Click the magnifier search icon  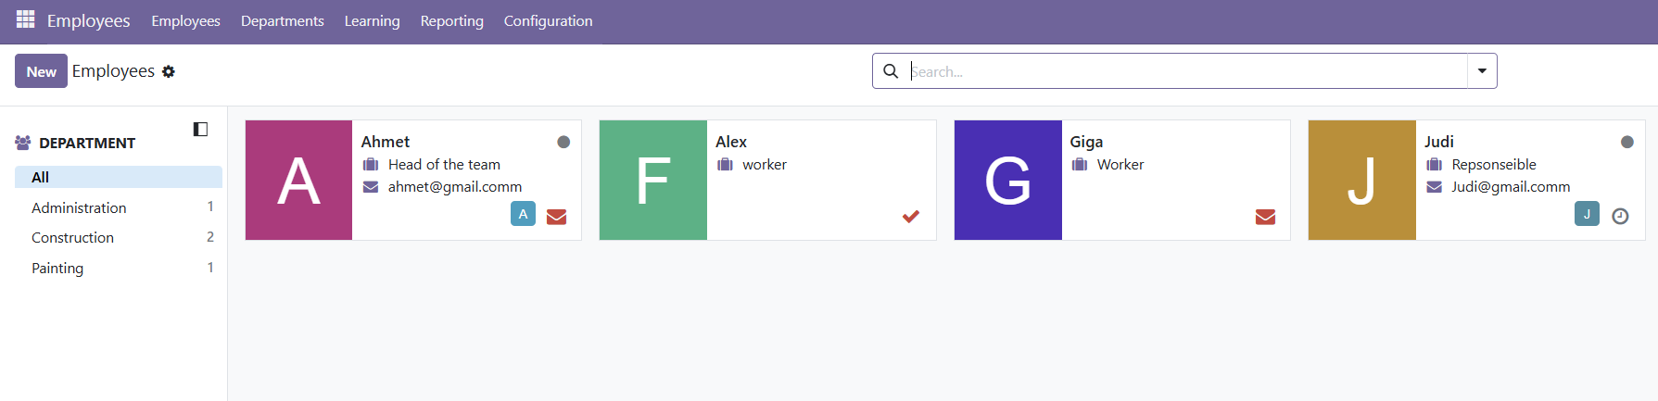click(891, 71)
